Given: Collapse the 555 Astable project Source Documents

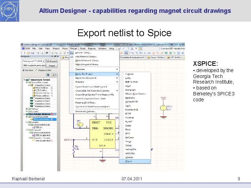Looking at the screenshot, I should [27, 117].
